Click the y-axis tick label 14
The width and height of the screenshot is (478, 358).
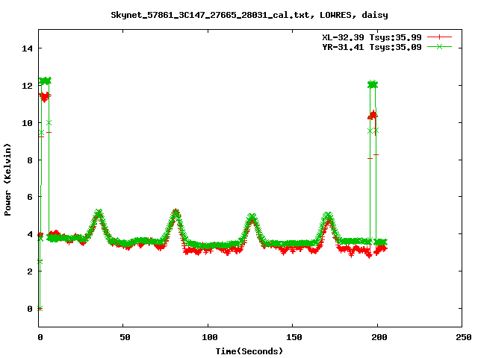(27, 48)
